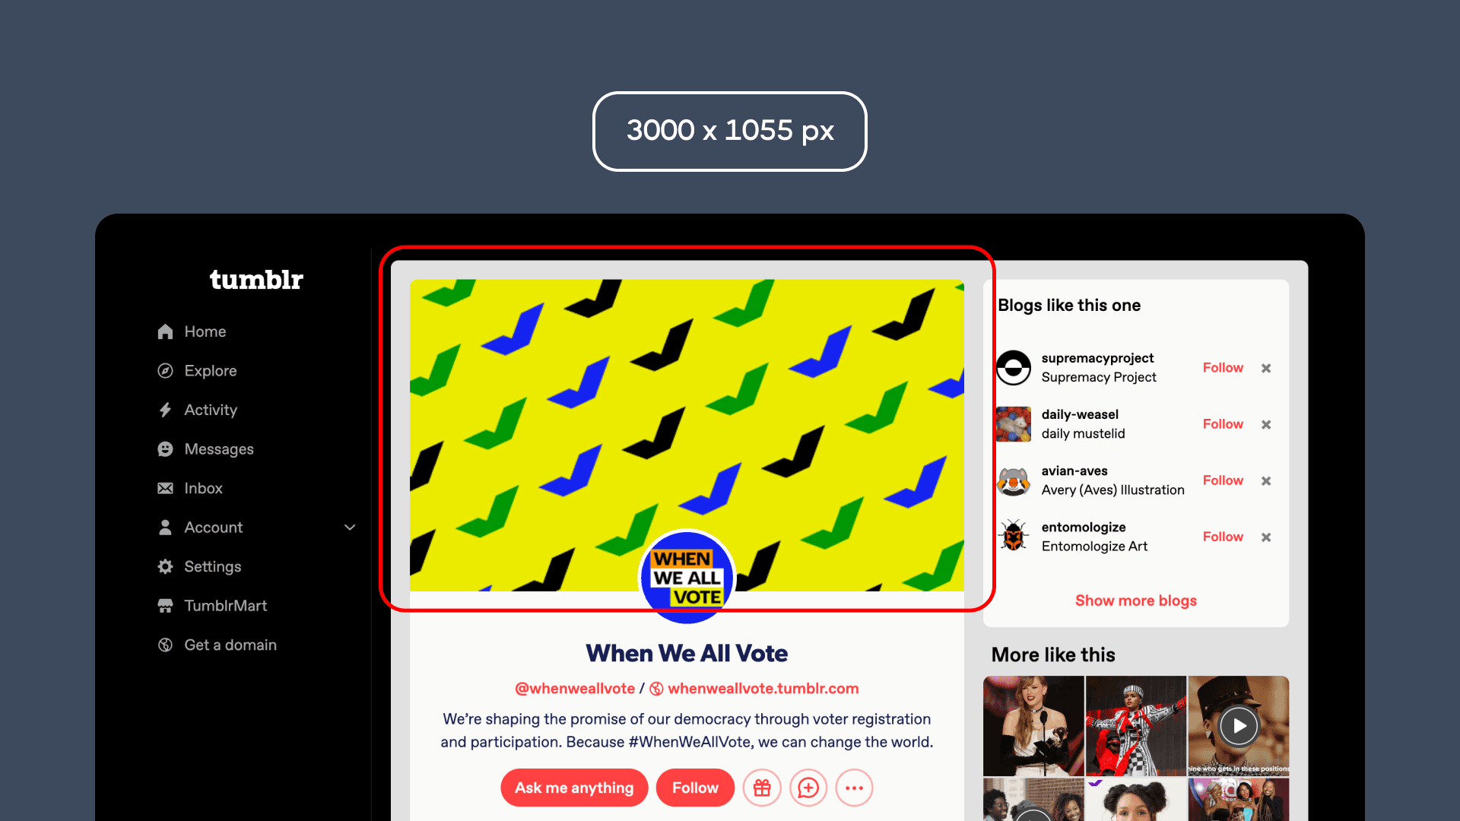1460x821 pixels.
Task: Click the Inbox envelope icon
Action: [163, 487]
